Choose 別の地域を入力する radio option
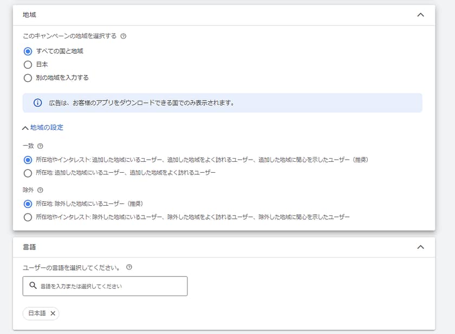This screenshot has width=455, height=334. tap(28, 77)
